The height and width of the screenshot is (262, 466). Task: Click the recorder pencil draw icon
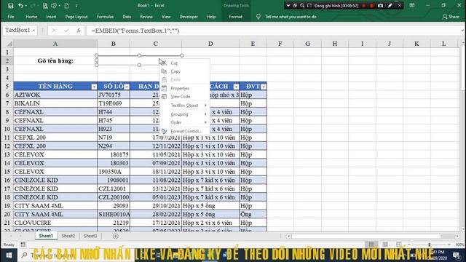point(390,6)
